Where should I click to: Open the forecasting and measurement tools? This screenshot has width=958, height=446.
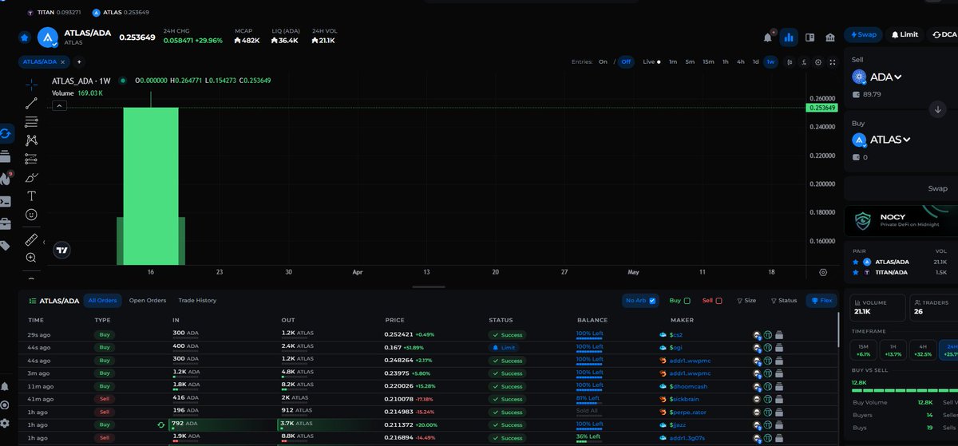[31, 159]
